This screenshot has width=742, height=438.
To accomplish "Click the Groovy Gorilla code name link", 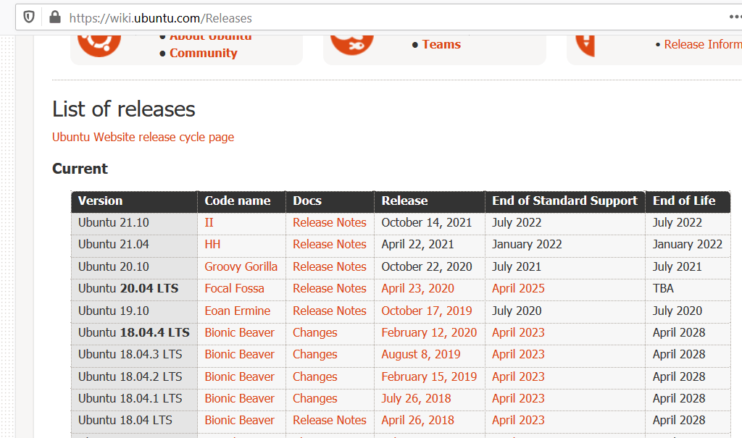I will (241, 266).
